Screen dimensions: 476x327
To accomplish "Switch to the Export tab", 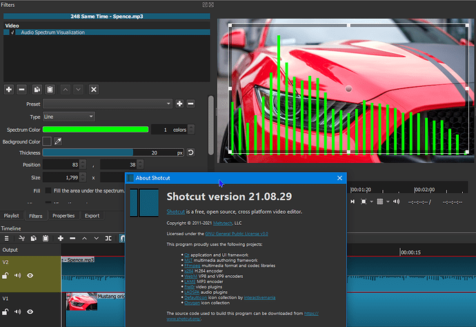I will pyautogui.click(x=92, y=215).
